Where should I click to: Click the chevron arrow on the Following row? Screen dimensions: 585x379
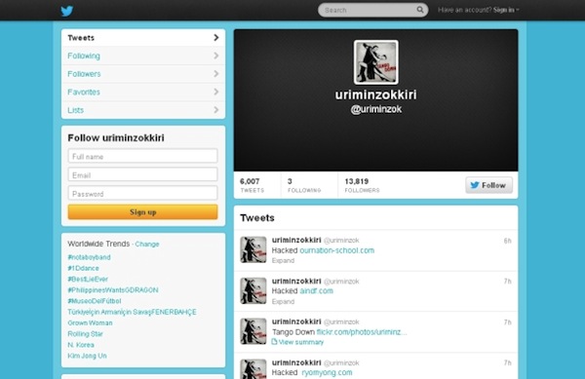216,56
